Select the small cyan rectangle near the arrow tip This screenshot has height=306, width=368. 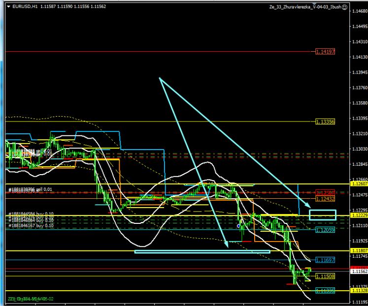(x=322, y=215)
